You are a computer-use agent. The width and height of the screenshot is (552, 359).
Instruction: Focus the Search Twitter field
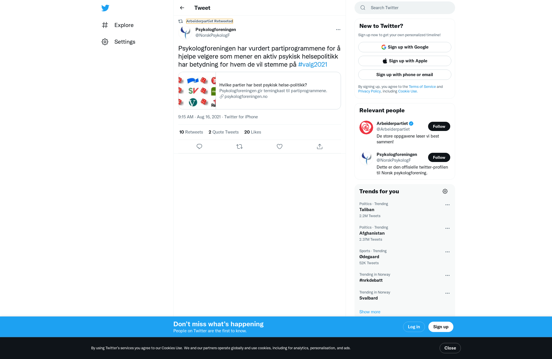coord(405,8)
